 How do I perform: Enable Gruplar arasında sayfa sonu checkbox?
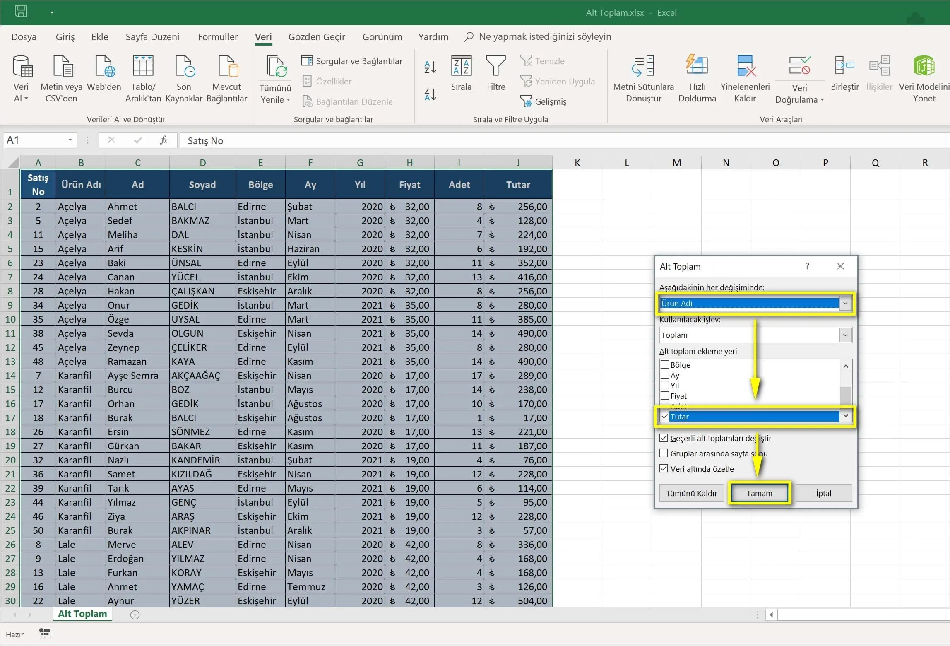(664, 453)
